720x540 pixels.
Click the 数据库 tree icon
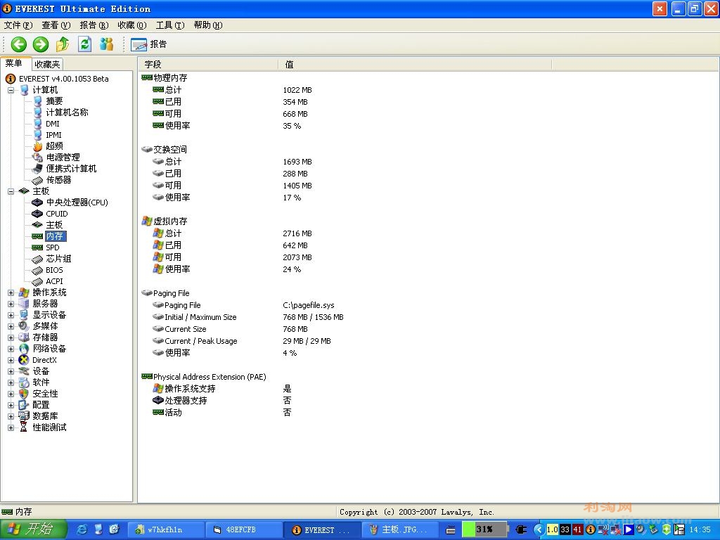pyautogui.click(x=24, y=416)
